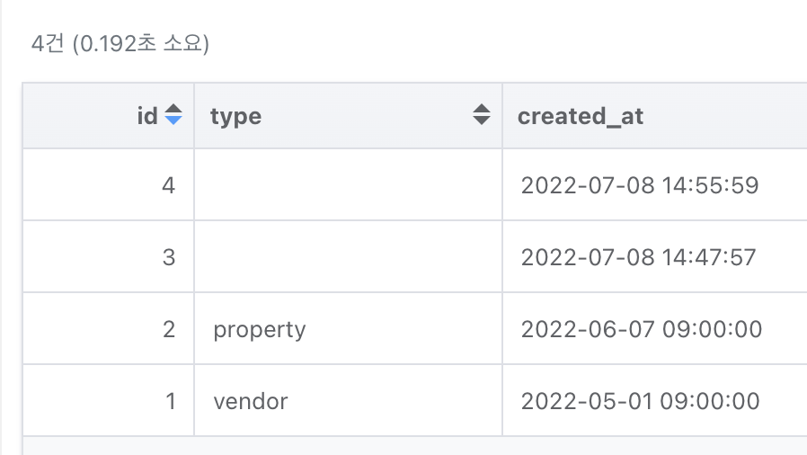807x455 pixels.
Task: Click the empty type cell in row 4
Action: [349, 184]
